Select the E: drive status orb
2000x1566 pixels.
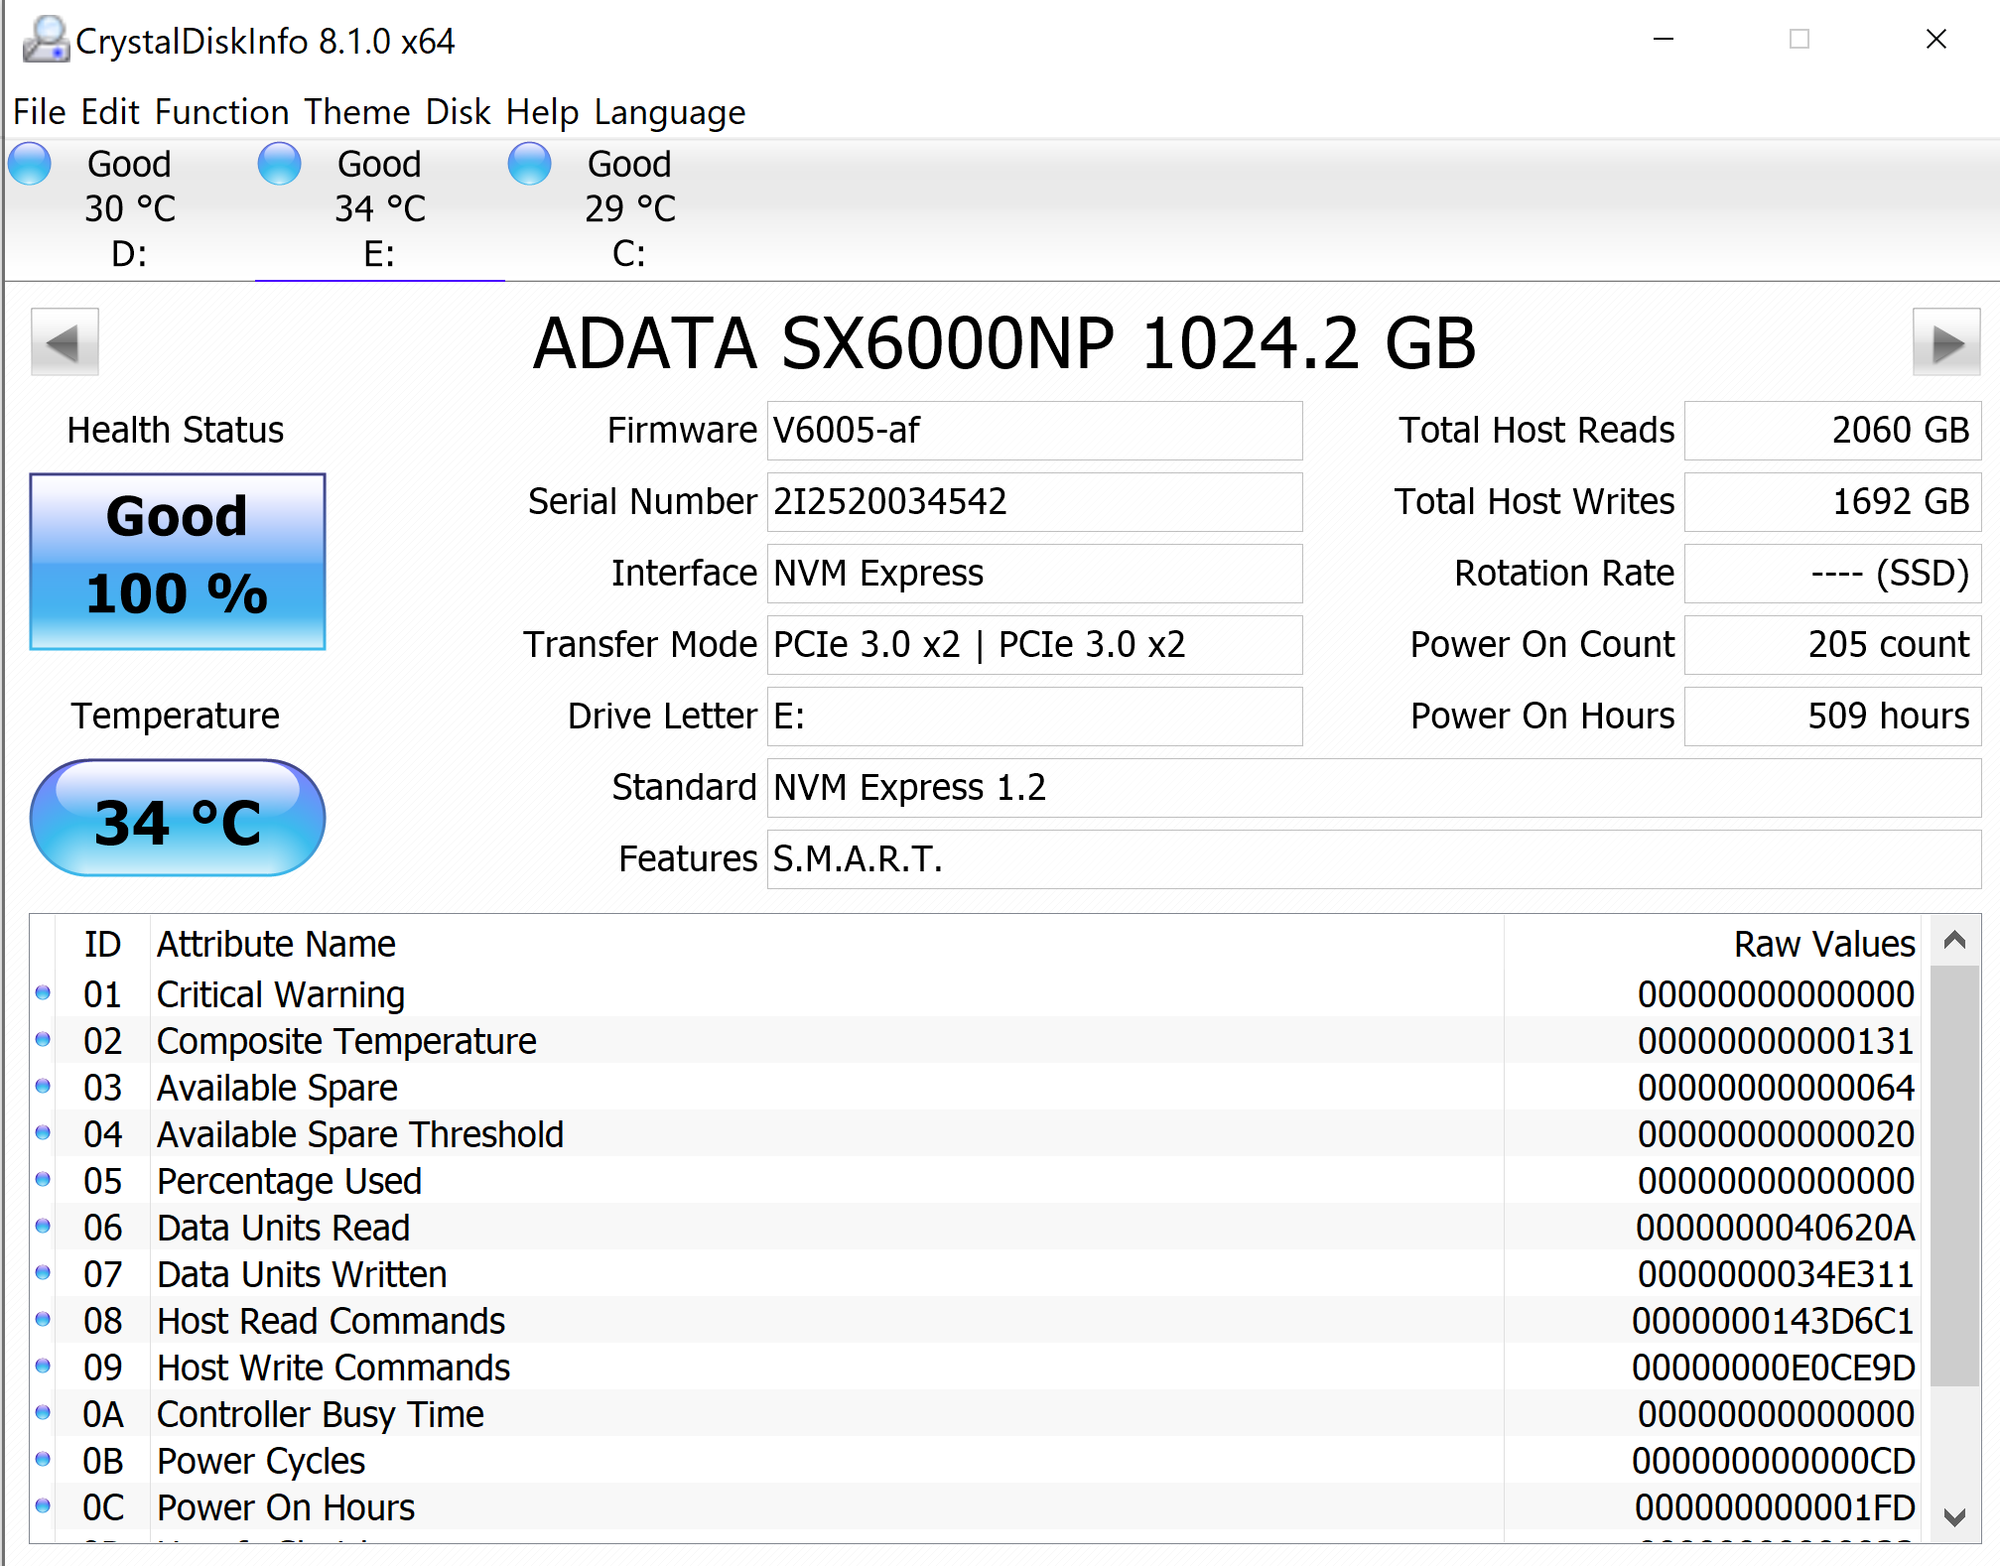[x=280, y=163]
